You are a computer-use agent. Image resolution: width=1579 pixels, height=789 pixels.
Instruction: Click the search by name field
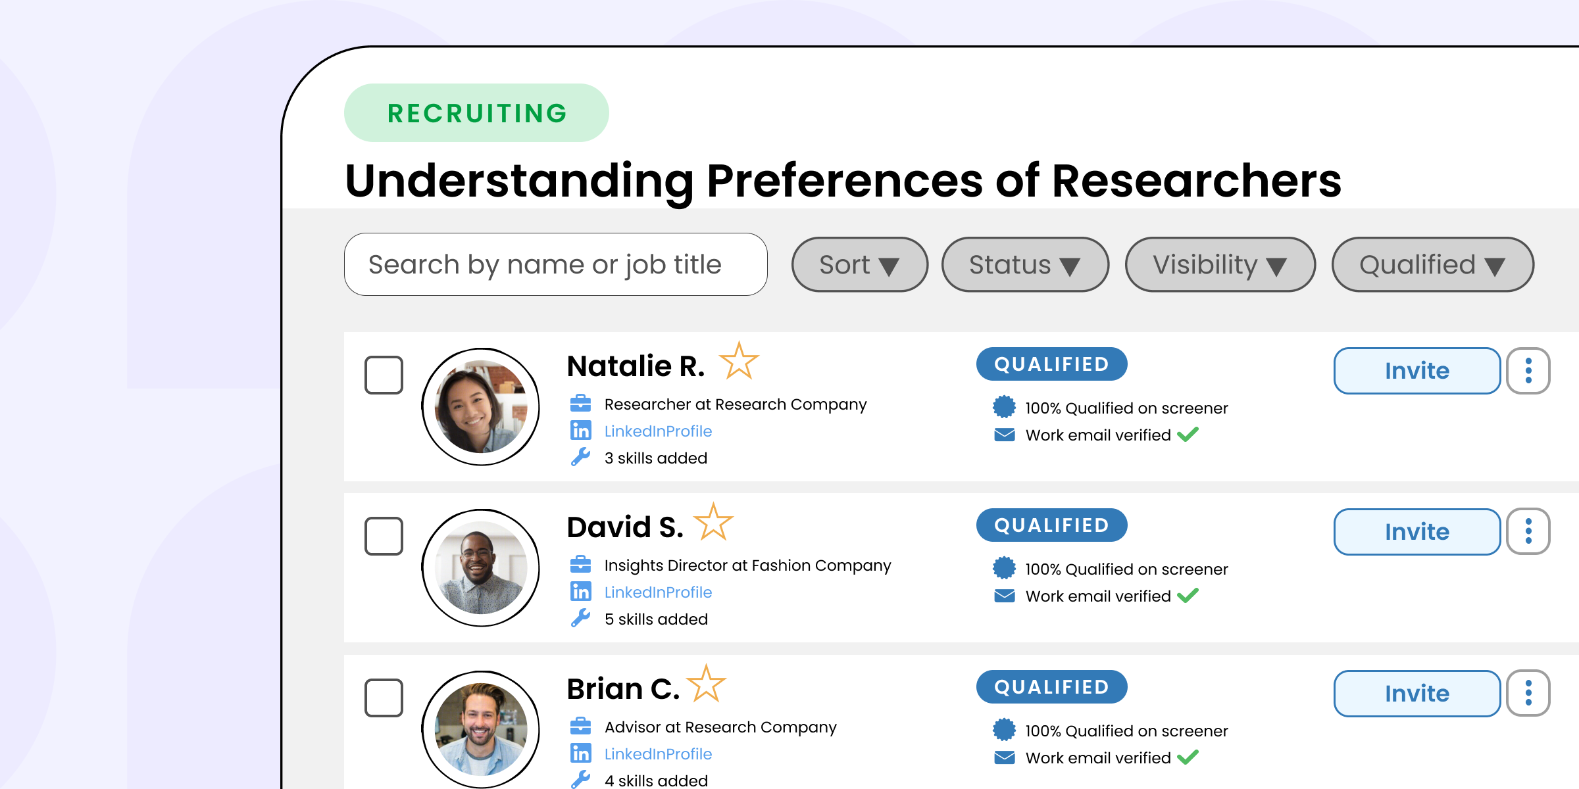(x=555, y=264)
